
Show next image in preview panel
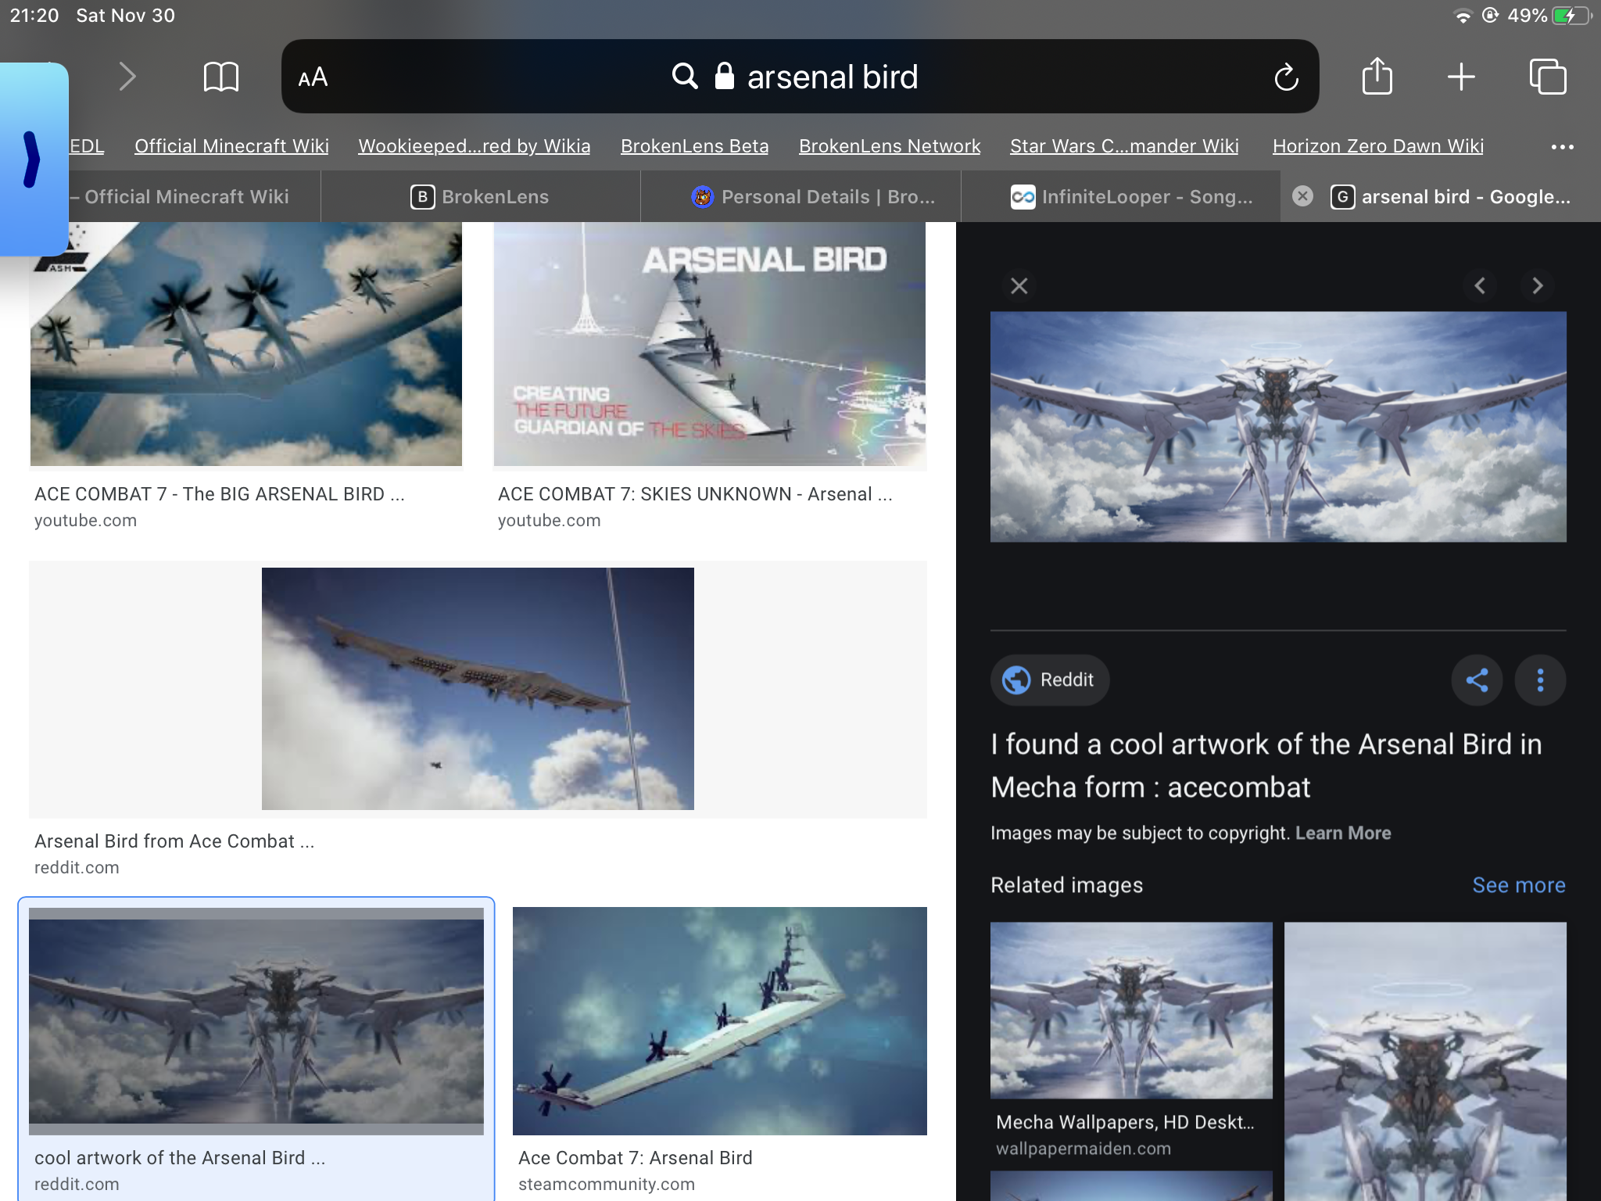click(1537, 285)
